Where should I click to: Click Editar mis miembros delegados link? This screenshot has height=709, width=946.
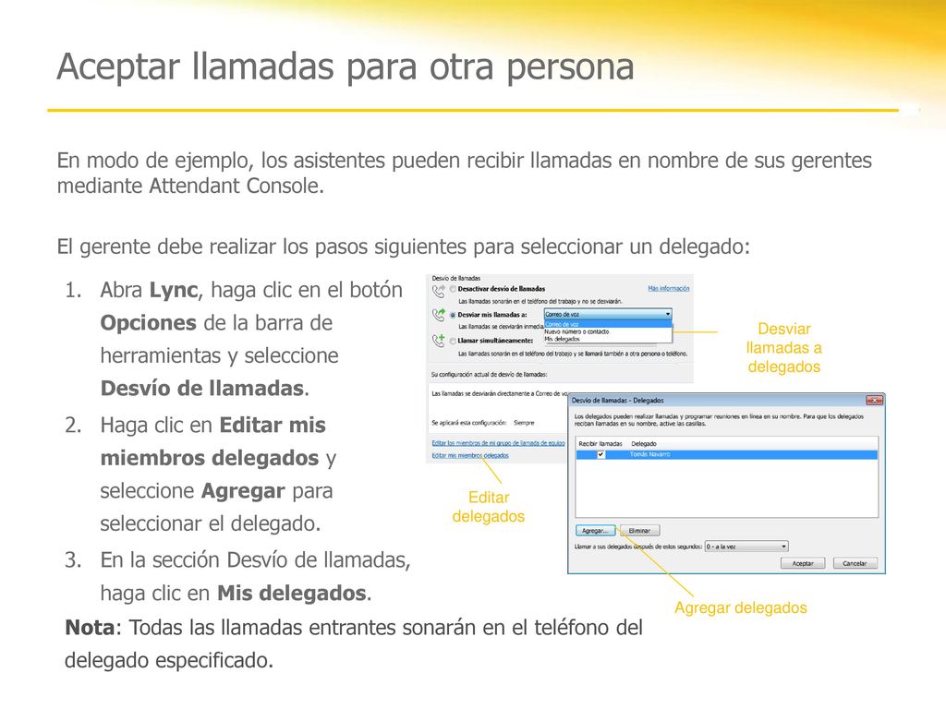470,455
